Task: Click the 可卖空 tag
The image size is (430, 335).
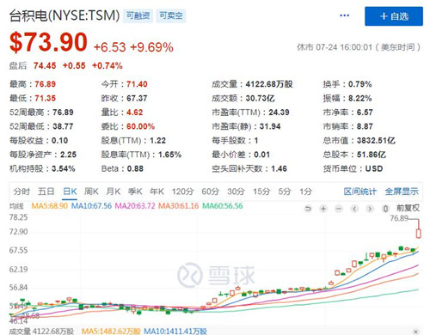Action: point(171,15)
